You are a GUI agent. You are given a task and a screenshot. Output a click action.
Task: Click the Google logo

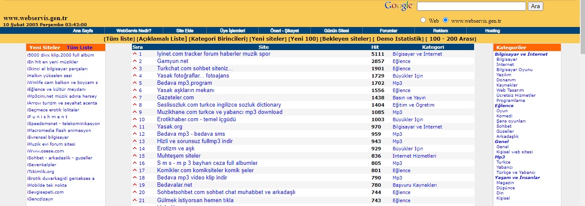[x=398, y=6]
